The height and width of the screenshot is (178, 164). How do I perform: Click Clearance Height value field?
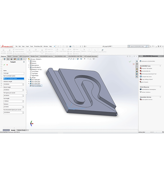tap(13, 84)
